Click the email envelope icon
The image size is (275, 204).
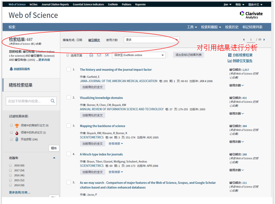click(99, 55)
